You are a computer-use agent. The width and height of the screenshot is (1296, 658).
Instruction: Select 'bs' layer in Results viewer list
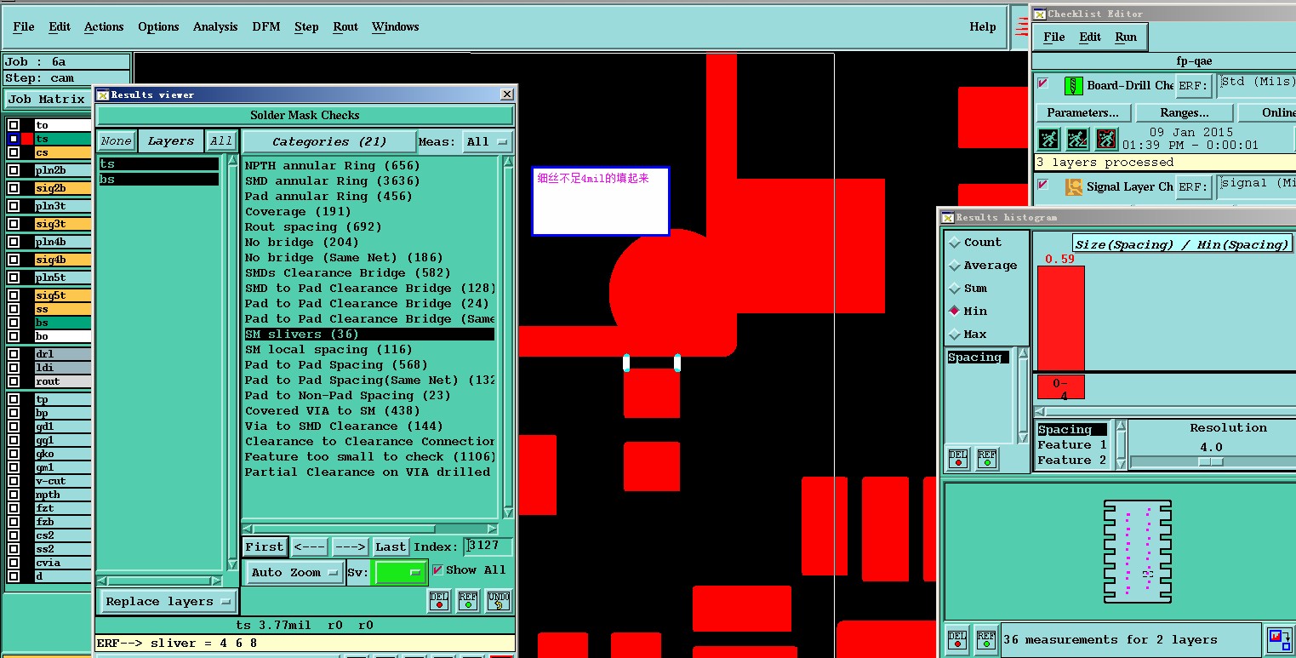[159, 180]
